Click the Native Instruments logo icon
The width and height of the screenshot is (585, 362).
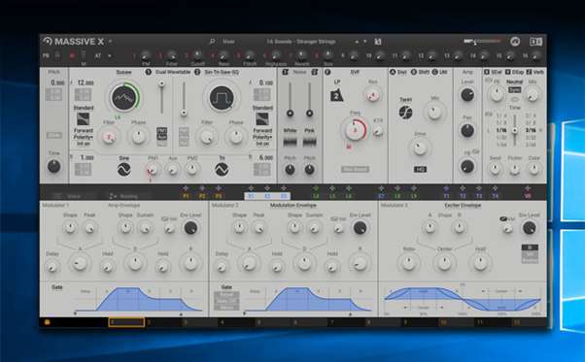[515, 42]
